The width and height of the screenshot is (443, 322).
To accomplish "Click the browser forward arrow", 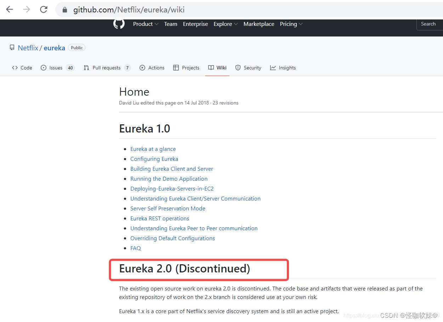I will (27, 10).
